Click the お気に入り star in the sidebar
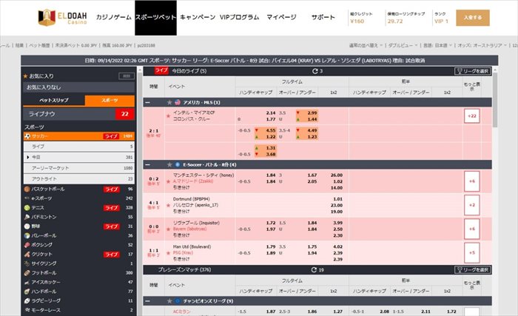Screen dimensions: 518x316 (25, 76)
